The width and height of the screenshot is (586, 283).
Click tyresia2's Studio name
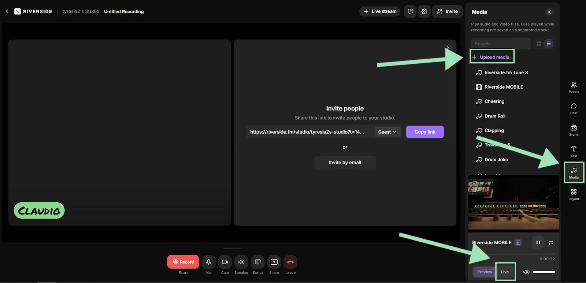[81, 11]
